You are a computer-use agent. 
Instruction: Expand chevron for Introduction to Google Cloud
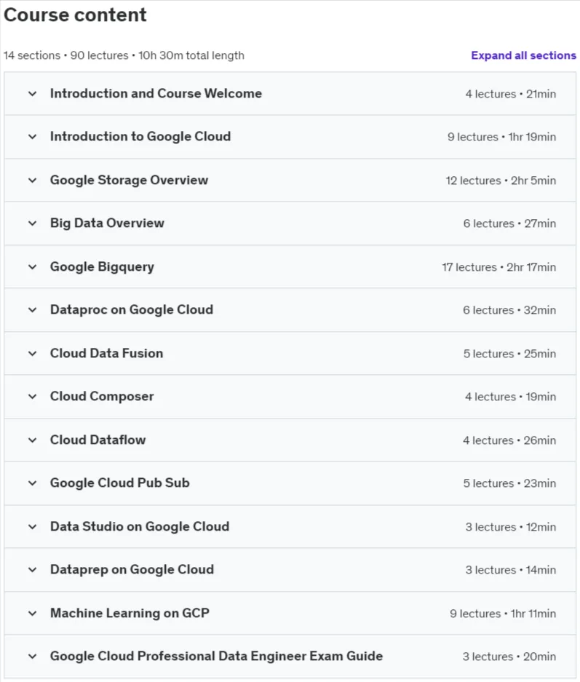coord(32,137)
